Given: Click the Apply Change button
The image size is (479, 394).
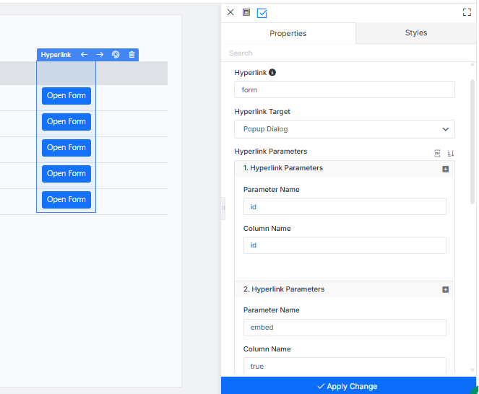Looking at the screenshot, I should pos(348,386).
